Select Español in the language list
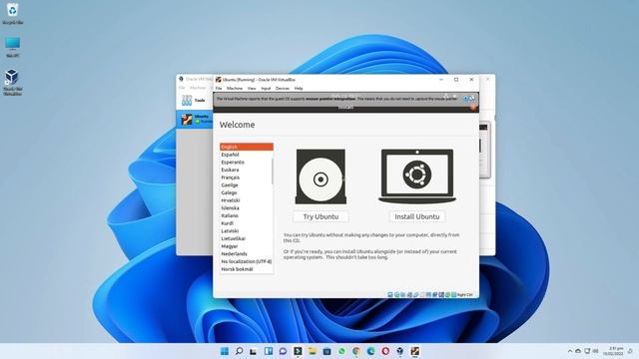639x359 pixels. tap(247, 155)
